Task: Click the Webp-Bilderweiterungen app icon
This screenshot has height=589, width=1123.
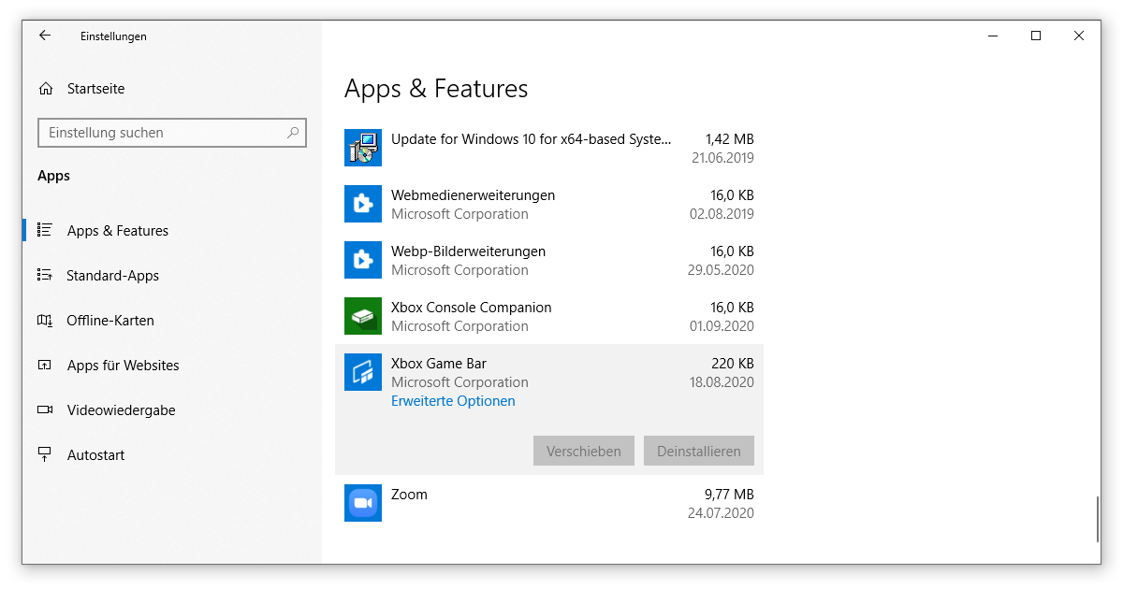Action: [x=362, y=260]
